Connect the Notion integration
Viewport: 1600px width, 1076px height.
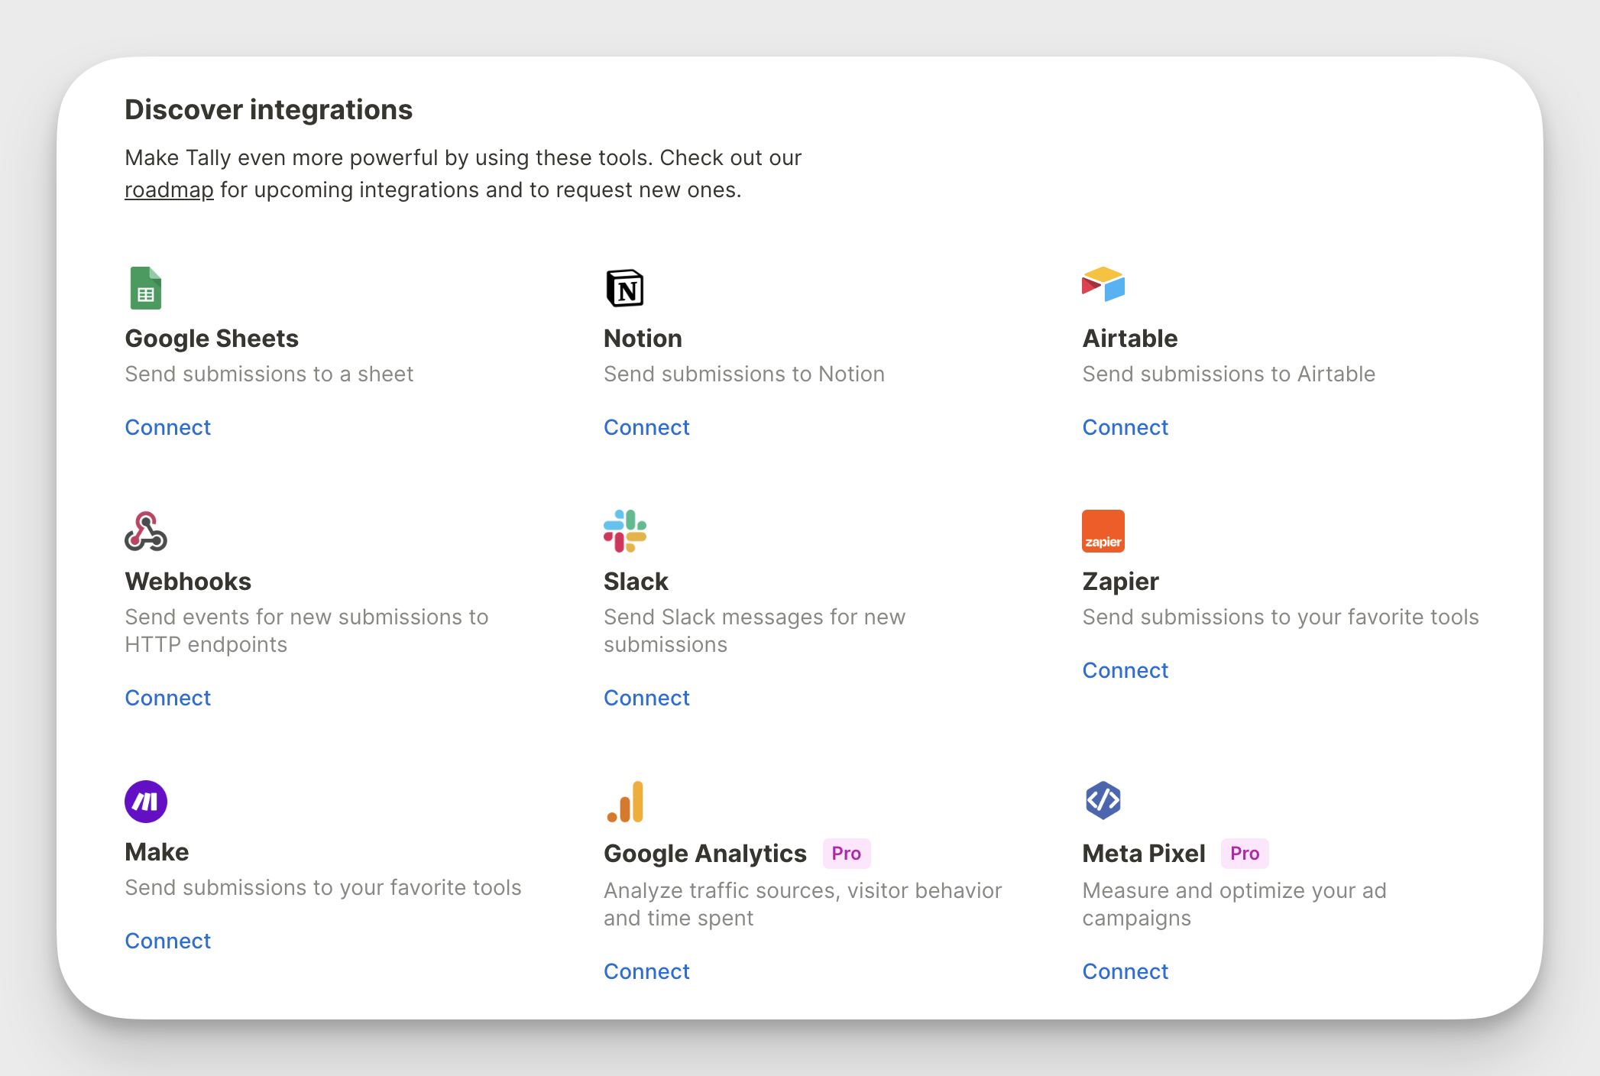click(x=646, y=427)
